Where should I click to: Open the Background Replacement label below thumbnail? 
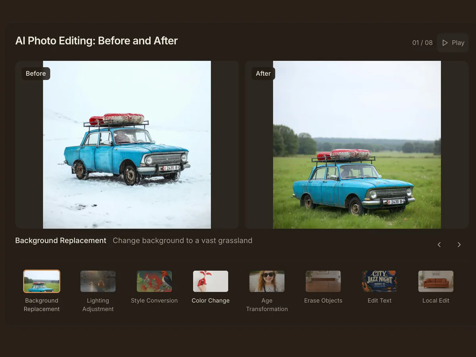(42, 305)
